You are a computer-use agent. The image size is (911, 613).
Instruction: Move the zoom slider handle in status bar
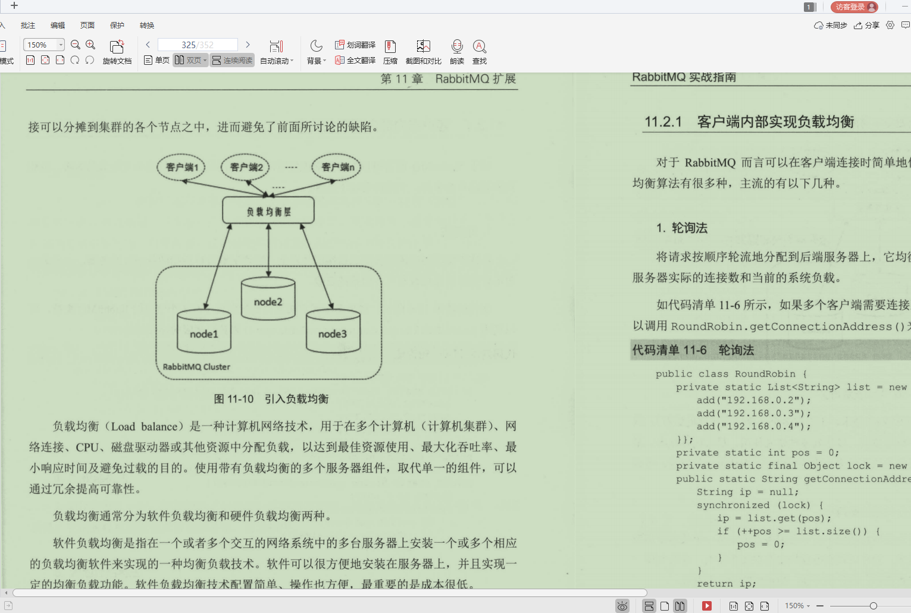click(x=873, y=606)
